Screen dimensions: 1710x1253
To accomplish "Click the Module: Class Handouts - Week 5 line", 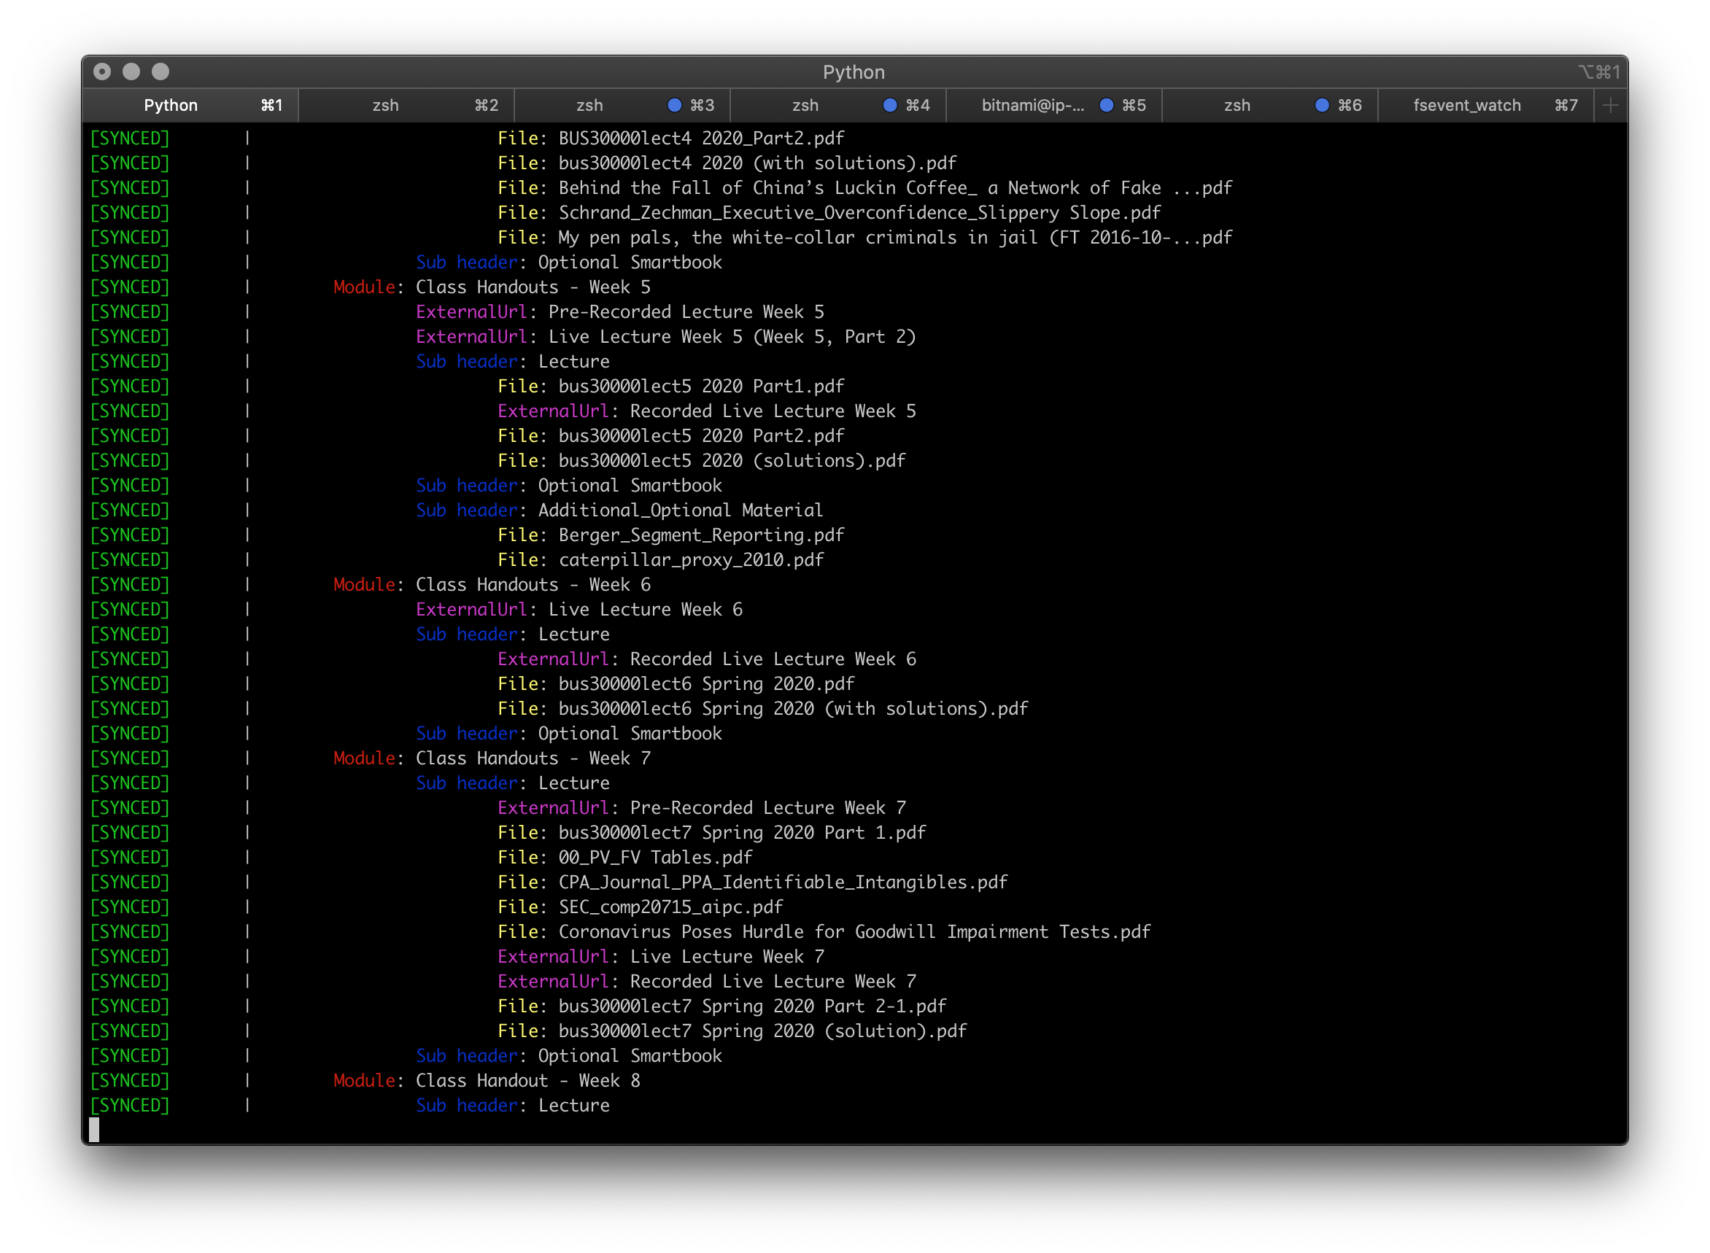I will click(492, 287).
